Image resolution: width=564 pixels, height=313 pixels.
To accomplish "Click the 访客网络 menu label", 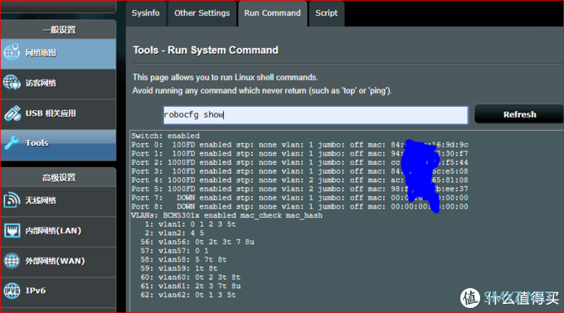I will pos(41,84).
